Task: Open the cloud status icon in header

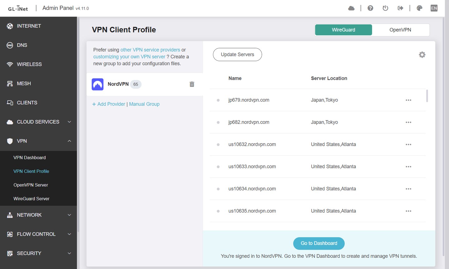Action: [351, 8]
